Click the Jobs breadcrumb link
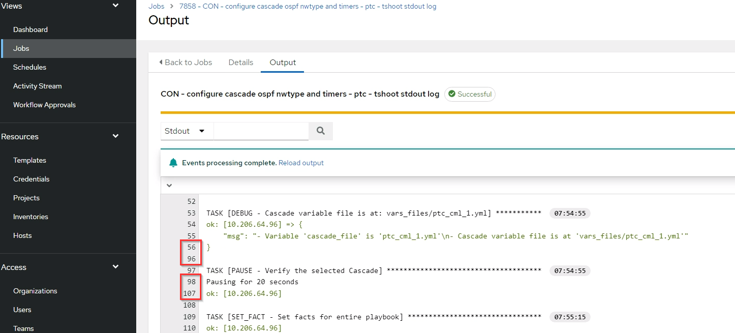Viewport: 735px width, 333px height. click(156, 6)
